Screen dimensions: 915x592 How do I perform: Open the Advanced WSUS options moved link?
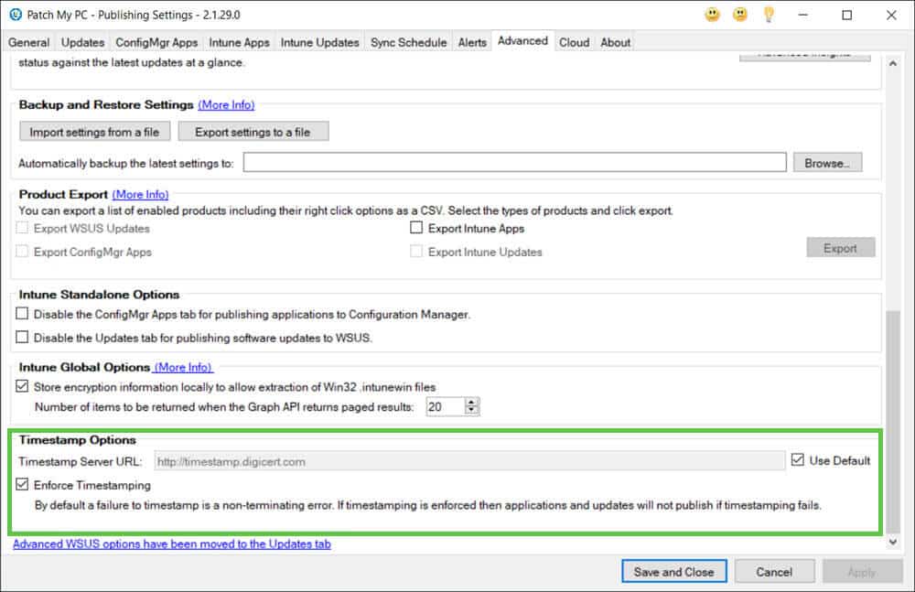tap(172, 544)
